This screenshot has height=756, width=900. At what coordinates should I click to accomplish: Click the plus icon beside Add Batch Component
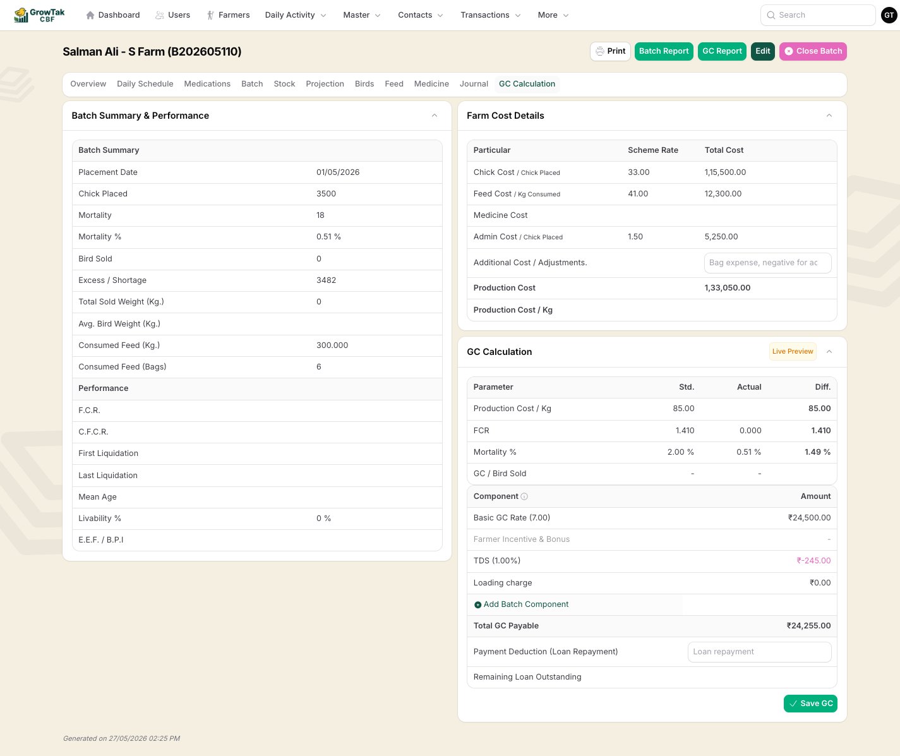tap(477, 605)
